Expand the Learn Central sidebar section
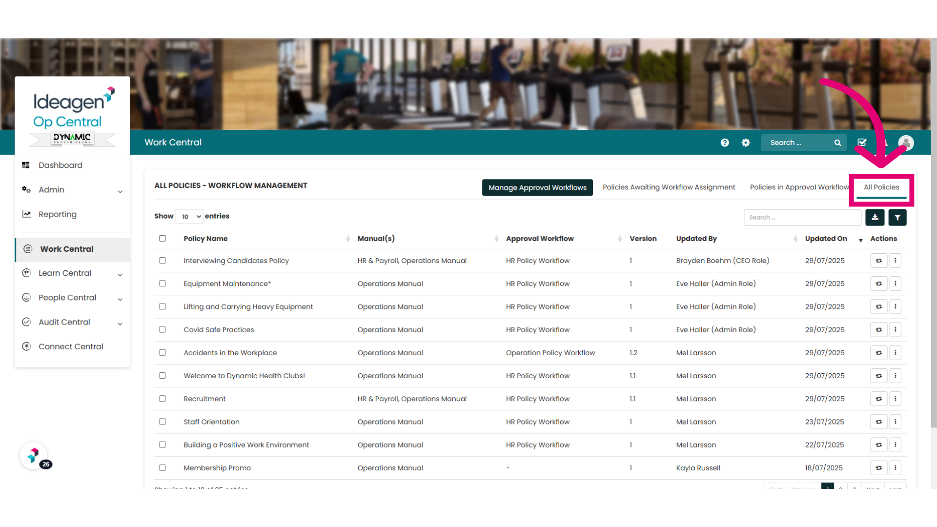This screenshot has height=527, width=937. click(72, 273)
